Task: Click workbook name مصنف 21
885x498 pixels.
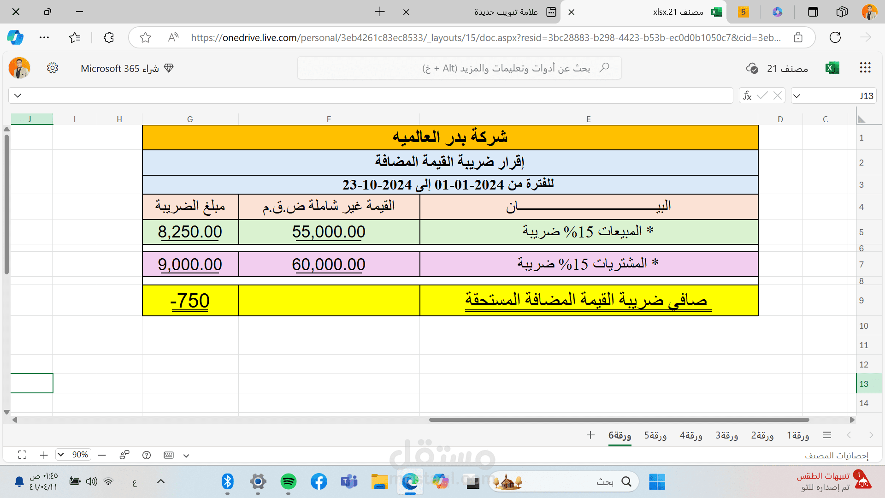Action: click(787, 69)
